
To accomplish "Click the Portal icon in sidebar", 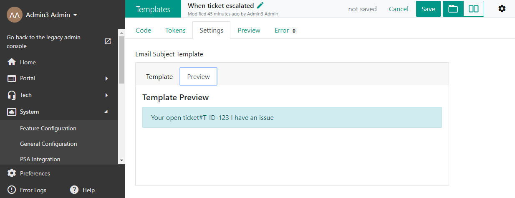I will point(12,79).
